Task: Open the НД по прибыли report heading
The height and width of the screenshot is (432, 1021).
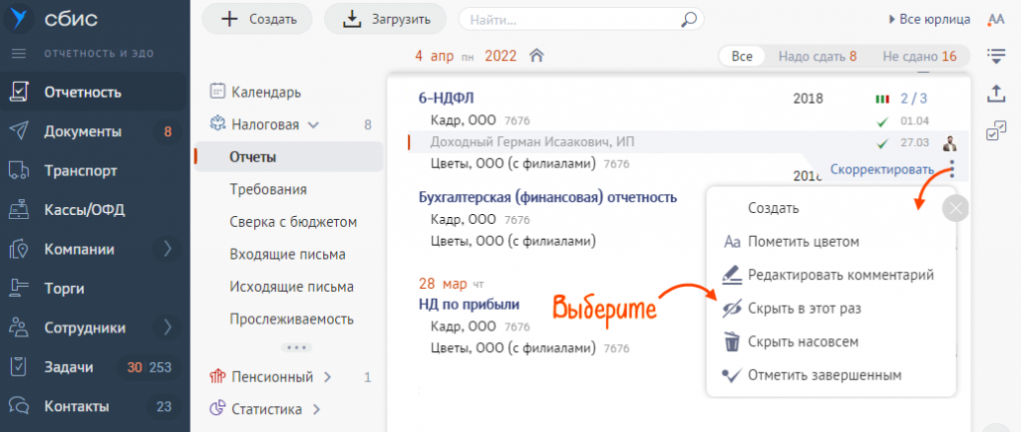Action: 469,304
